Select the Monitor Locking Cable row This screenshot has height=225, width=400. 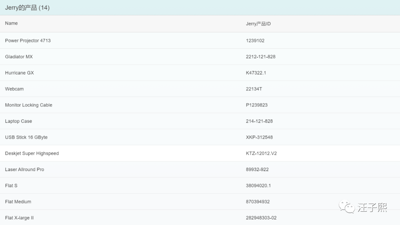coord(200,105)
